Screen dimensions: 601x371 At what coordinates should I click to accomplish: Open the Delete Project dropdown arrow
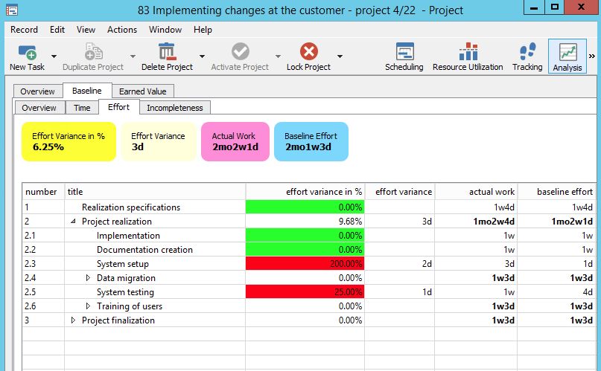202,57
